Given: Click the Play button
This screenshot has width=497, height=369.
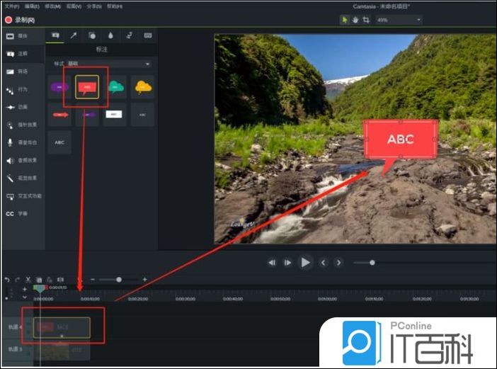Looking at the screenshot, I should (305, 263).
